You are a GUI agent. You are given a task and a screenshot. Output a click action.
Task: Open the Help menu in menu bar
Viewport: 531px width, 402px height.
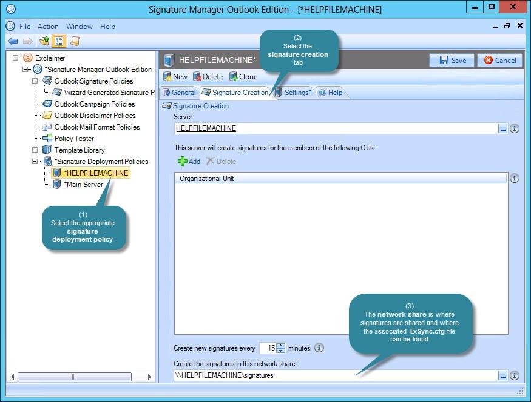click(107, 27)
